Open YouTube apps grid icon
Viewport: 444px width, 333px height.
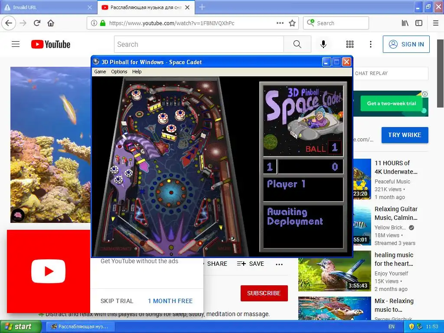[x=350, y=44]
